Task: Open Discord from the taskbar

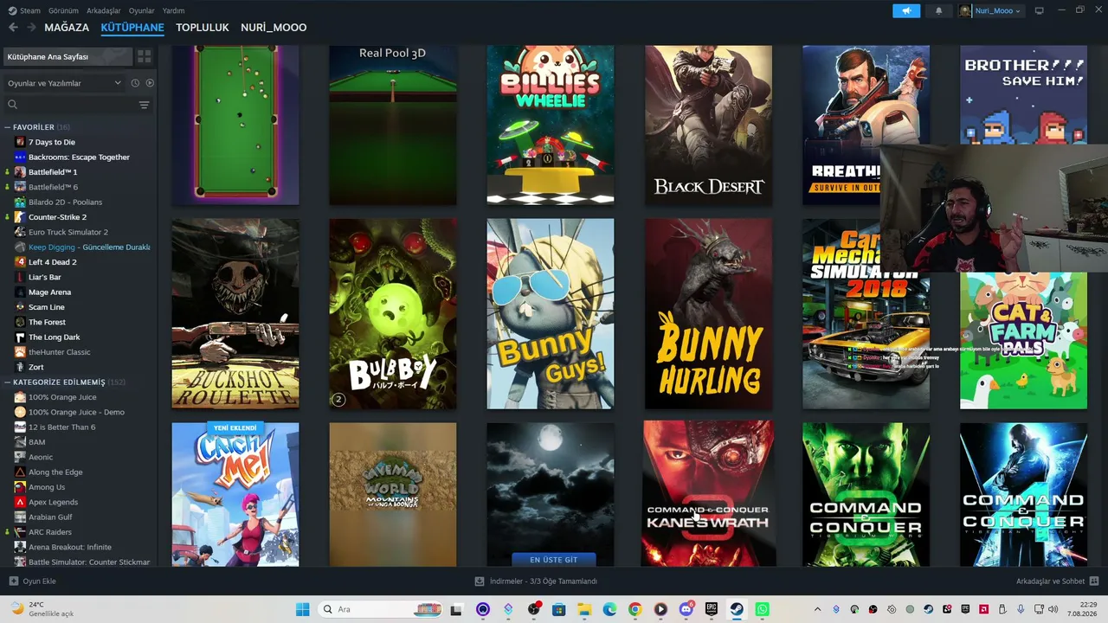Action: click(x=686, y=609)
